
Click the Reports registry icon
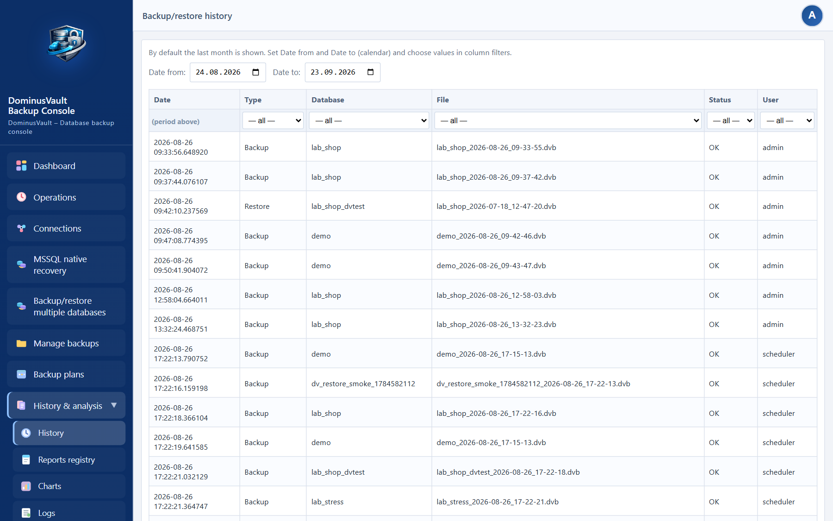(x=26, y=459)
